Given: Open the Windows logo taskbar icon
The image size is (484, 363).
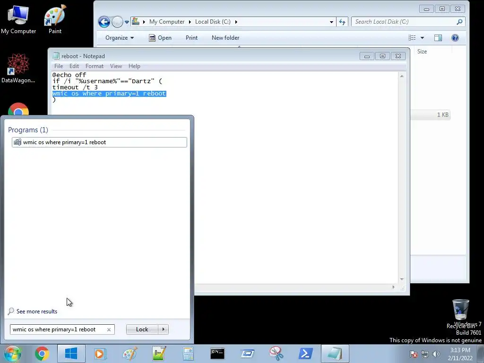Looking at the screenshot, I should click(71, 354).
